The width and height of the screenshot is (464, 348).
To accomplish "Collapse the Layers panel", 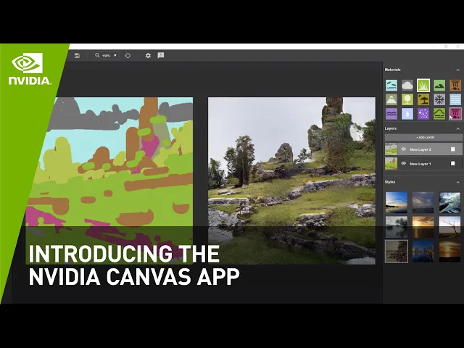I will tap(457, 129).
